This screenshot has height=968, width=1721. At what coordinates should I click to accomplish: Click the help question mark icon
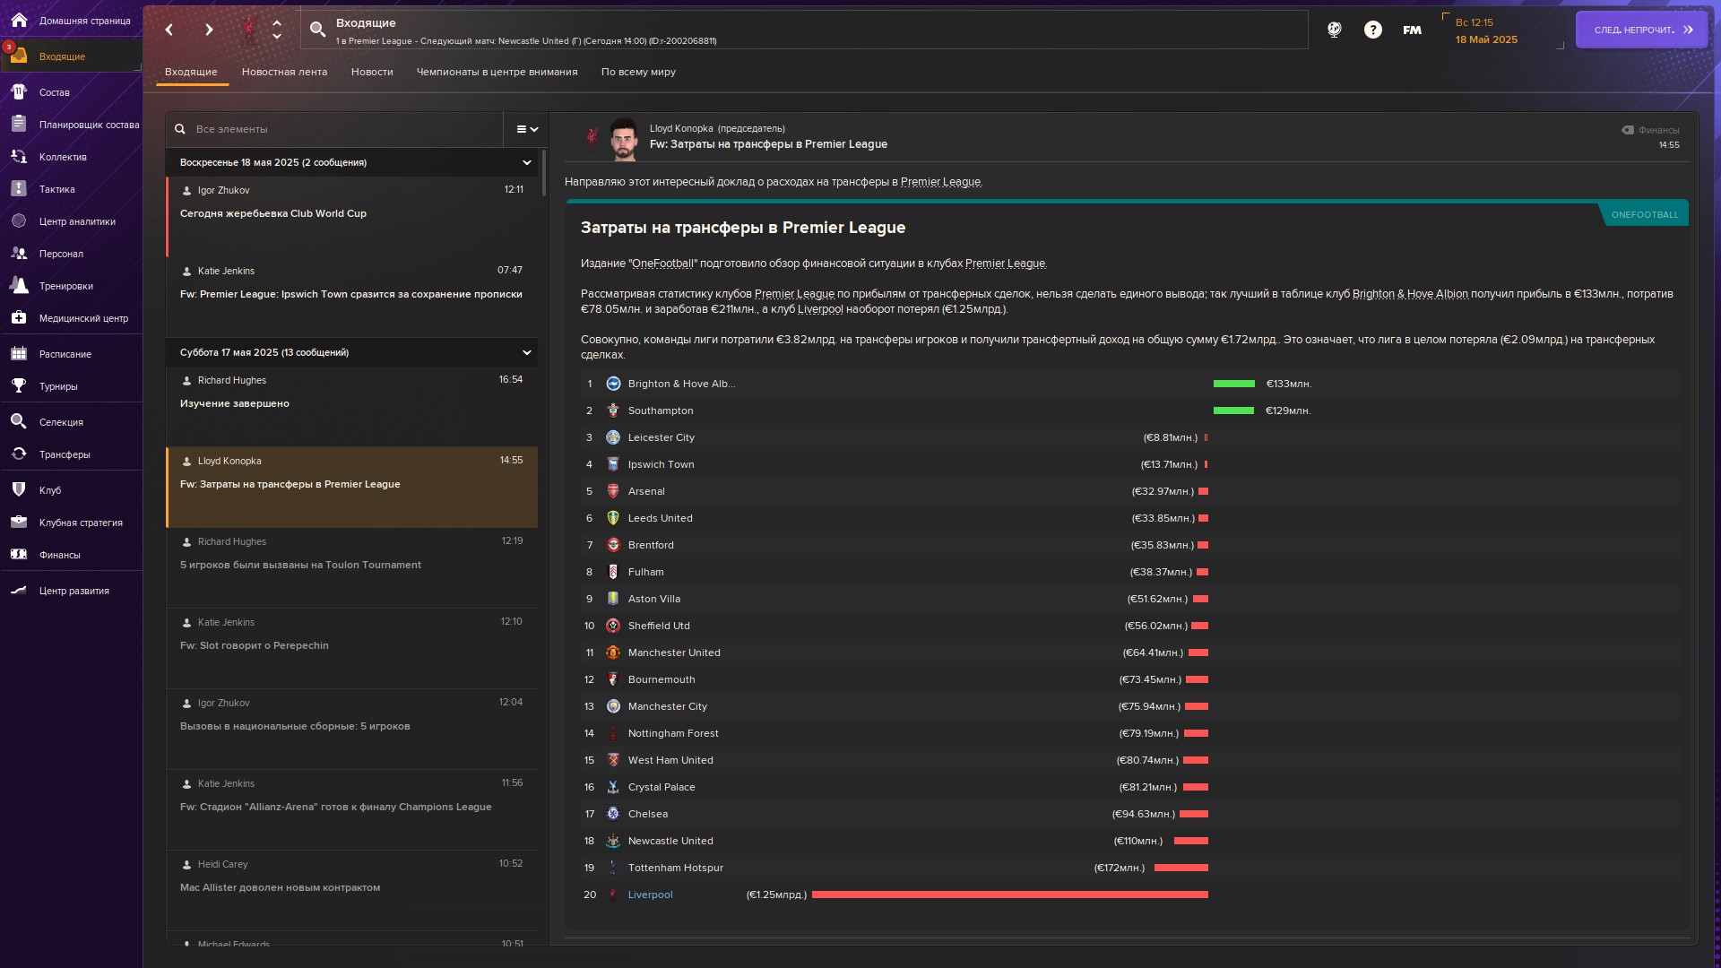pyautogui.click(x=1372, y=30)
